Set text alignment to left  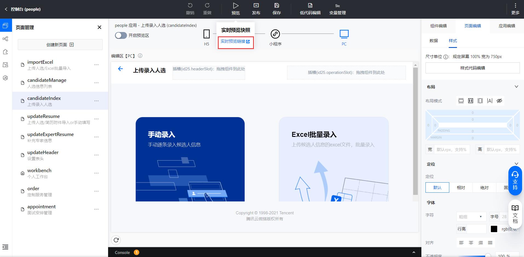click(461, 243)
